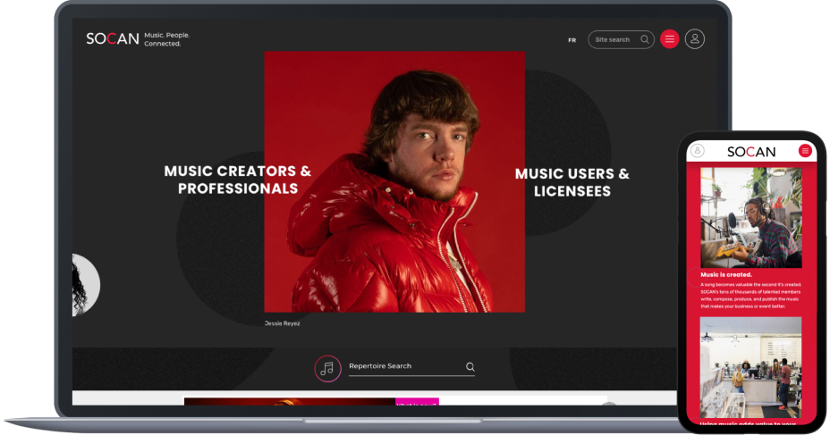Click the magnifier icon in Repertoire Search
Viewport: 830px width, 435px height.
pos(470,367)
